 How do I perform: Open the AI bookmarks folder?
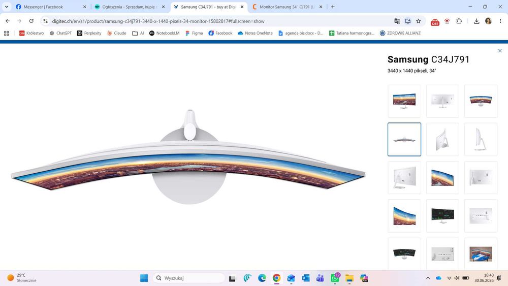[x=138, y=33]
